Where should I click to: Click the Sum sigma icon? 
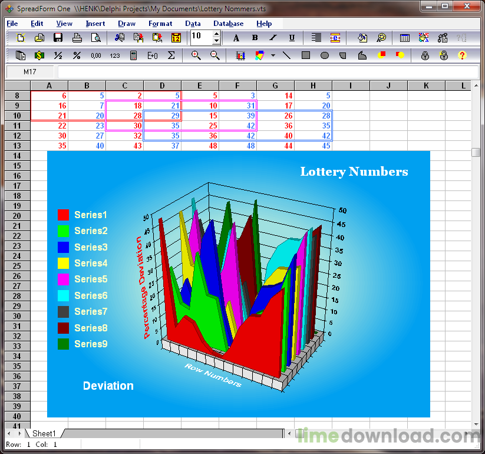click(x=171, y=55)
